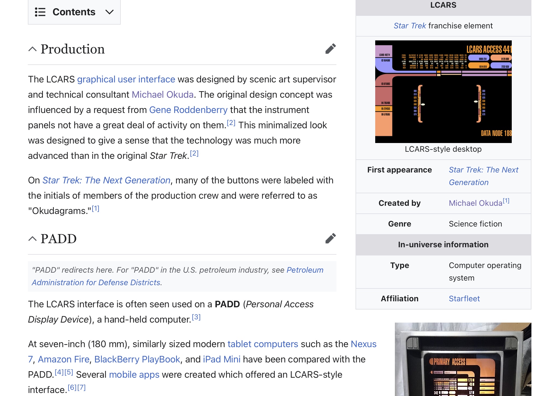Follow the iPad Mini link
559x396 pixels.
click(222, 359)
